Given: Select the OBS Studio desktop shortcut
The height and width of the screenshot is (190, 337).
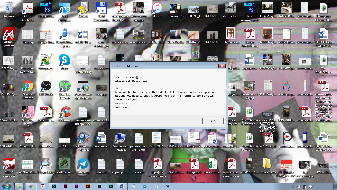Looking at the screenshot, I should (x=46, y=88).
